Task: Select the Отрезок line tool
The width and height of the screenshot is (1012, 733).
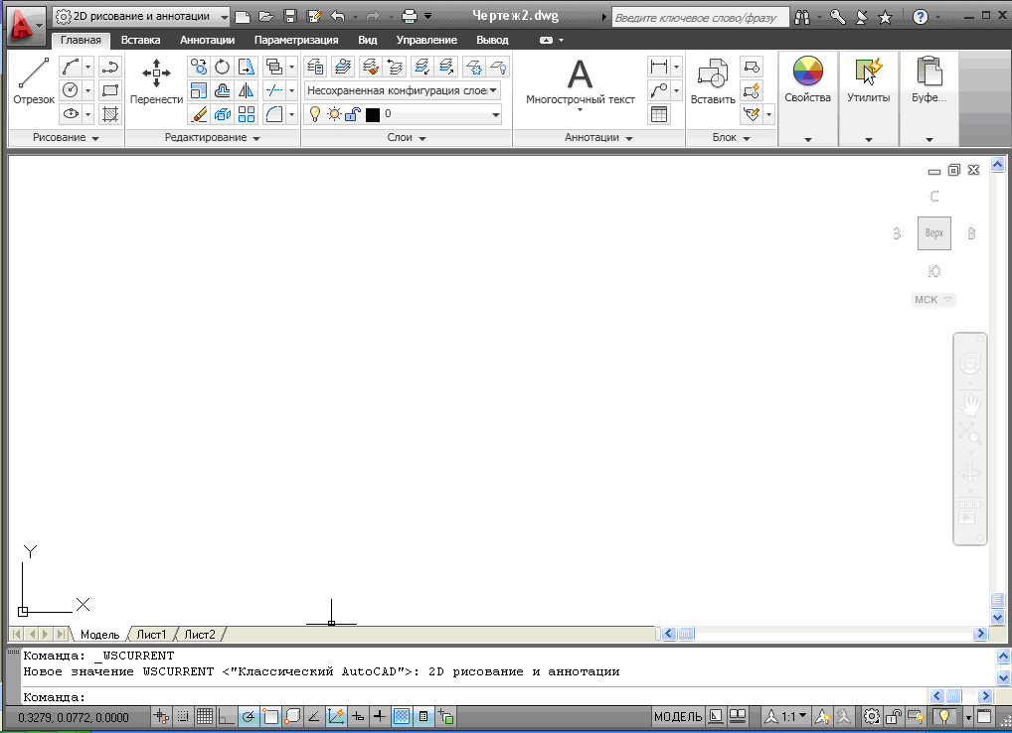Action: 34,81
